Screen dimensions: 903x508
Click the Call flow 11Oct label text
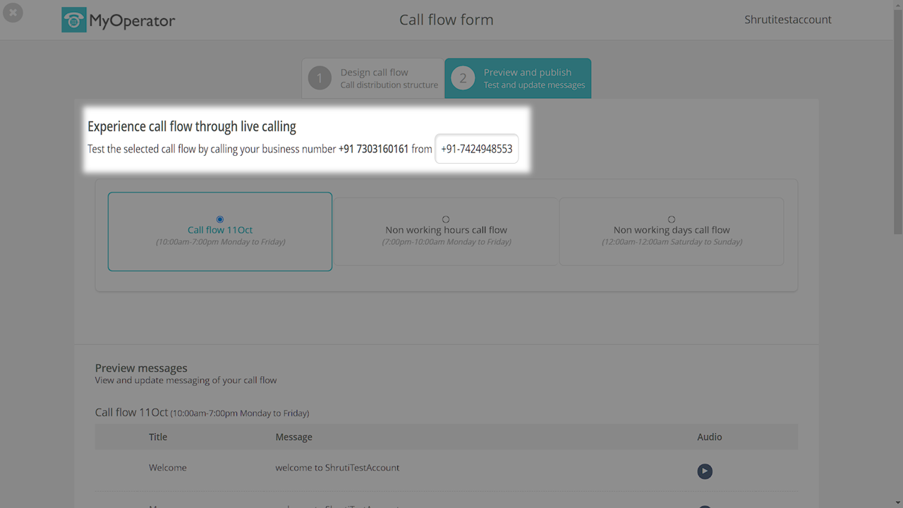[x=220, y=230]
